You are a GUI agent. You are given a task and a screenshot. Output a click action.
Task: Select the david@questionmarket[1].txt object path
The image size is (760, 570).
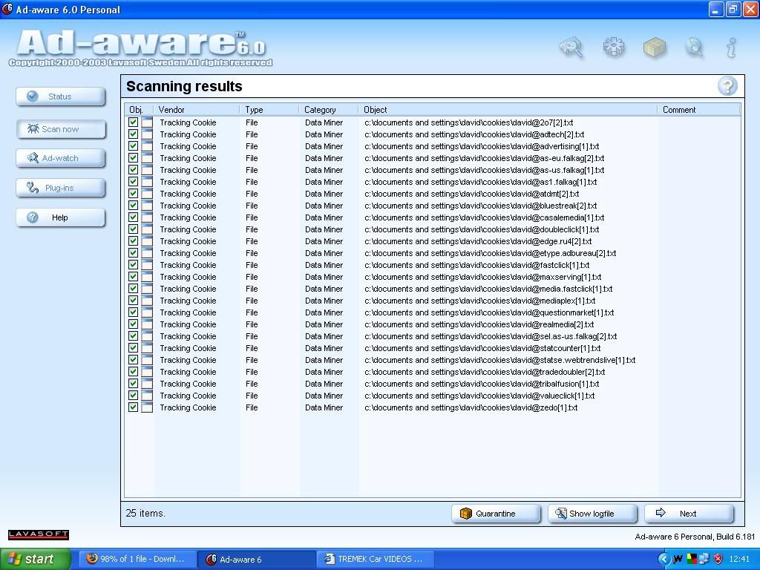[x=489, y=312]
